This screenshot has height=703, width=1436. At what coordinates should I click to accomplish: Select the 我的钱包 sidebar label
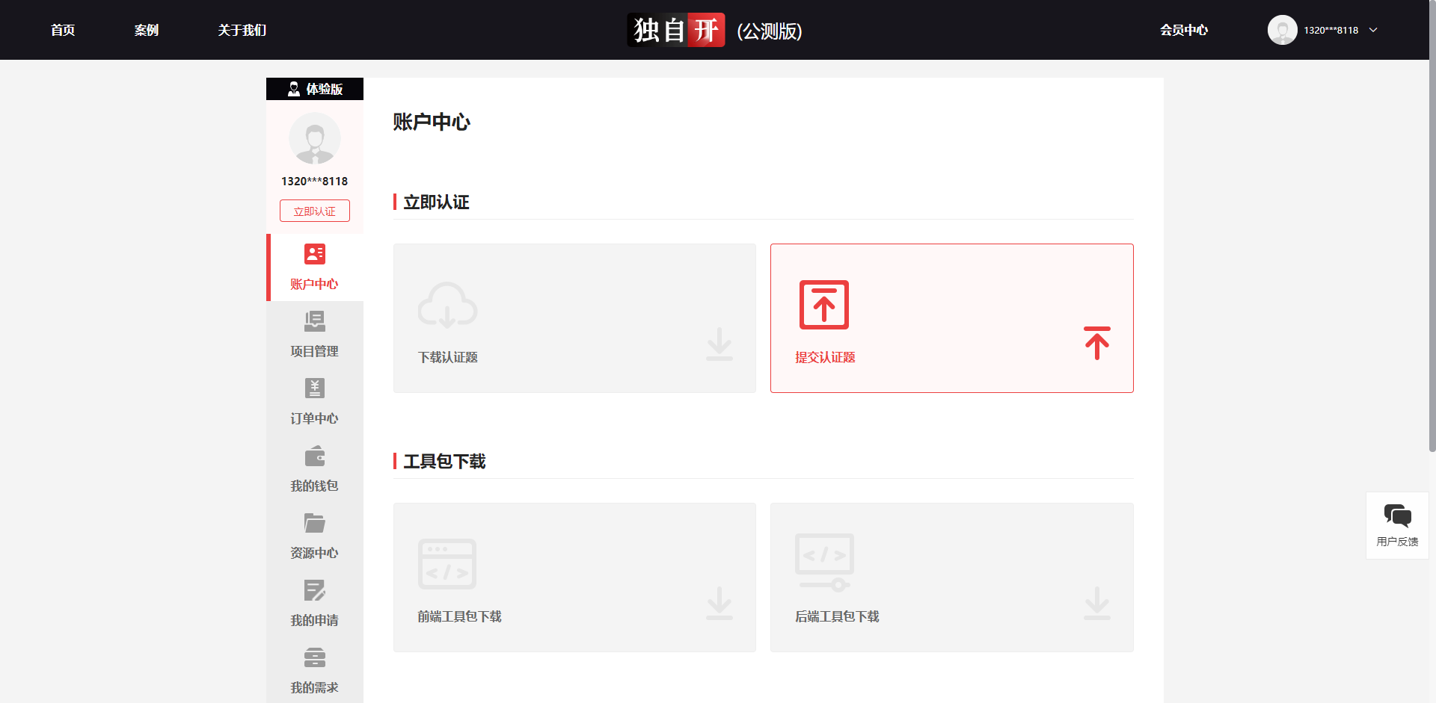coord(315,486)
